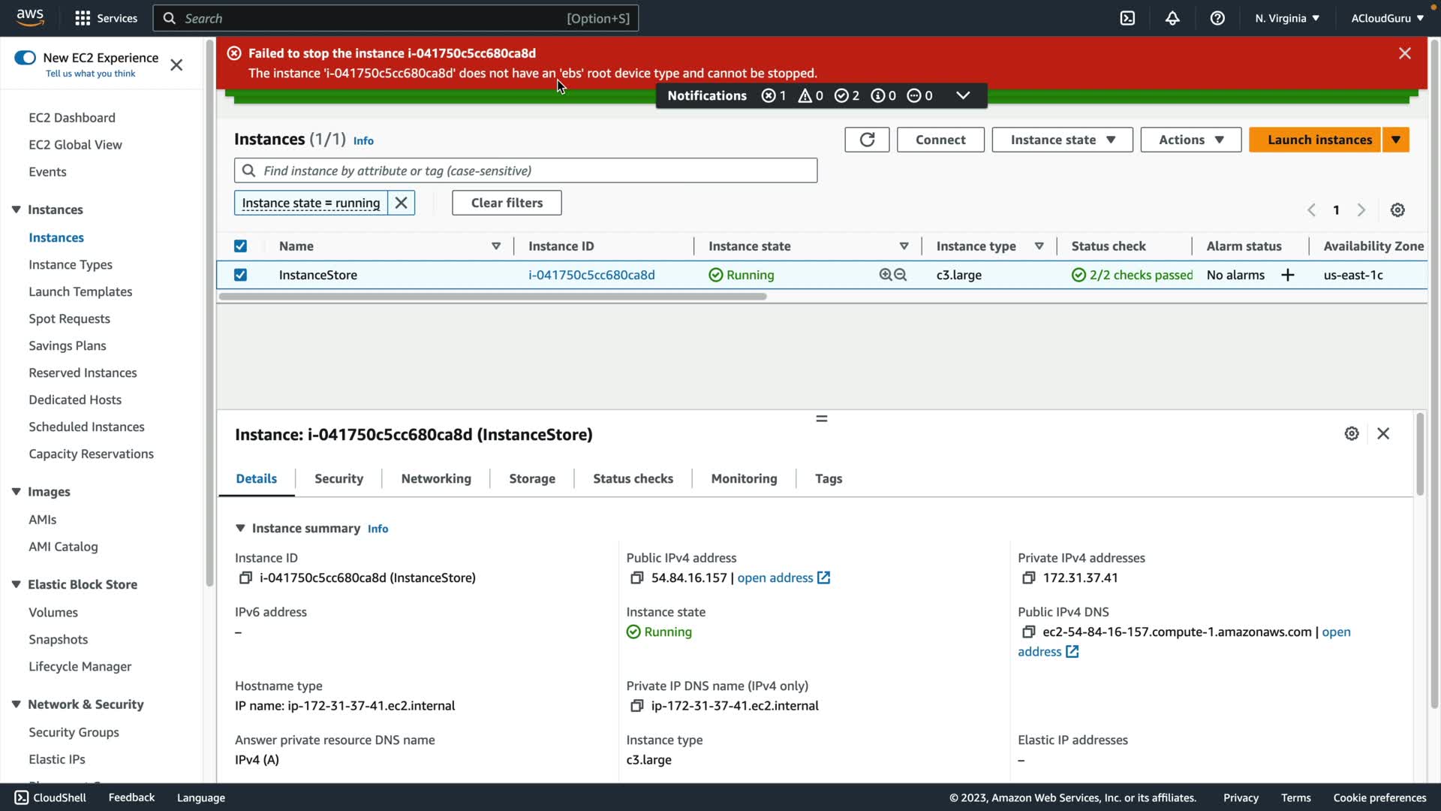Expand the Actions dropdown menu
The width and height of the screenshot is (1441, 811).
click(x=1190, y=140)
